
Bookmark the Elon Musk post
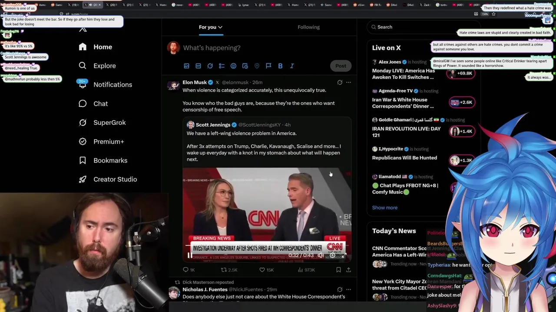point(338,270)
